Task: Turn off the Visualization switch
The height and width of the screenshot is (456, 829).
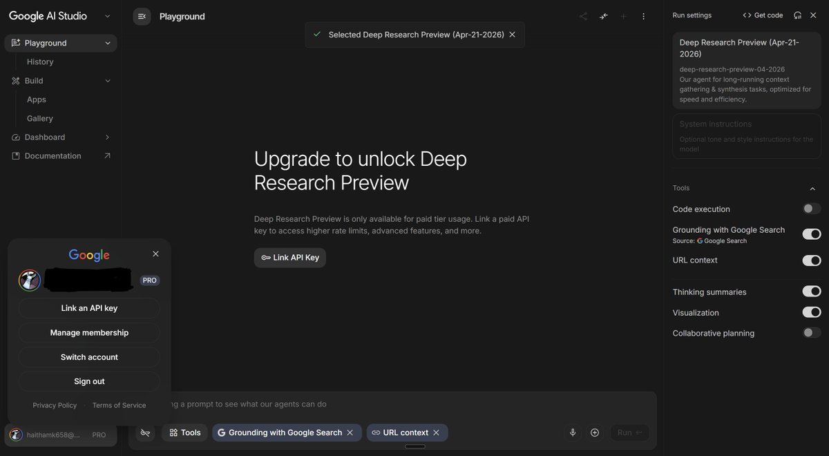Action: [x=812, y=312]
